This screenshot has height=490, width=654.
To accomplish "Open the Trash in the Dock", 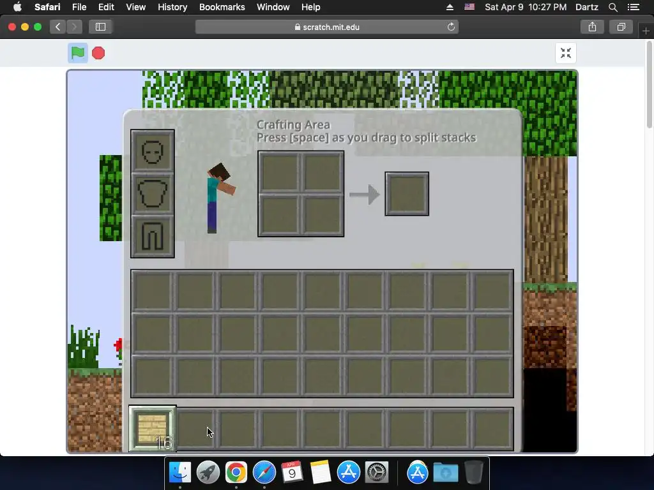I will click(473, 472).
